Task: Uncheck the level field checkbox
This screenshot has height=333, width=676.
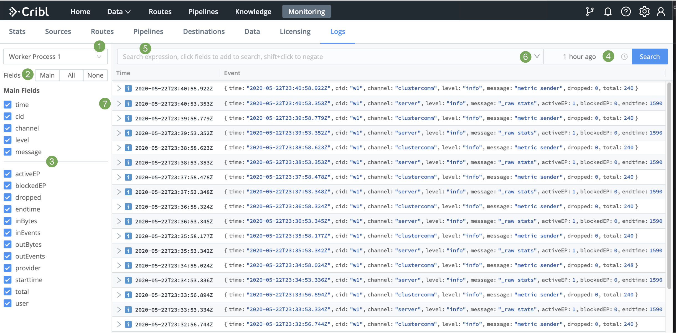Action: coord(7,140)
